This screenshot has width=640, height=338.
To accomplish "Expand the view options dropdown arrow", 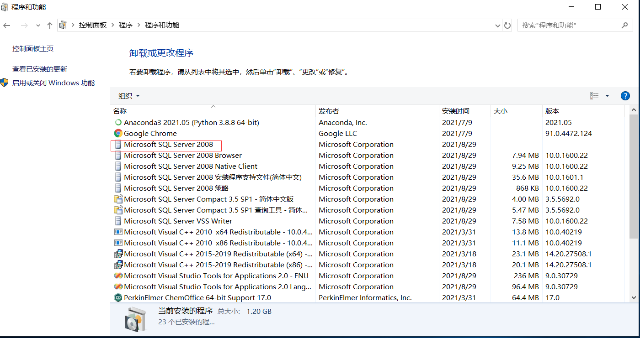I will tap(607, 96).
